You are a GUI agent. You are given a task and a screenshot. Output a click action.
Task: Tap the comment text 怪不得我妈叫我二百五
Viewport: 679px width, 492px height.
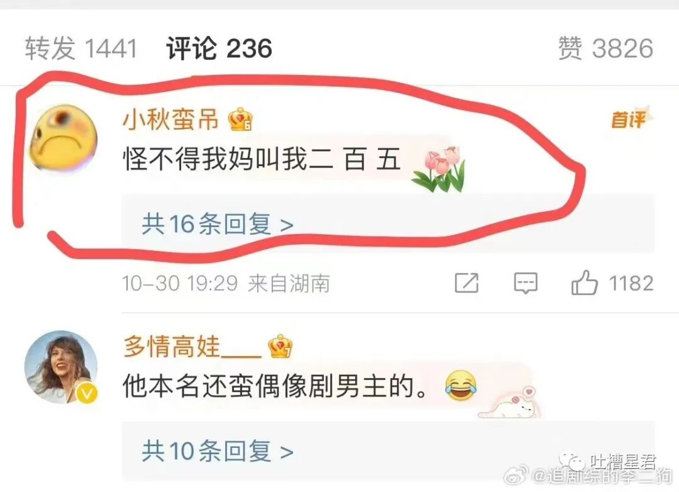click(262, 159)
